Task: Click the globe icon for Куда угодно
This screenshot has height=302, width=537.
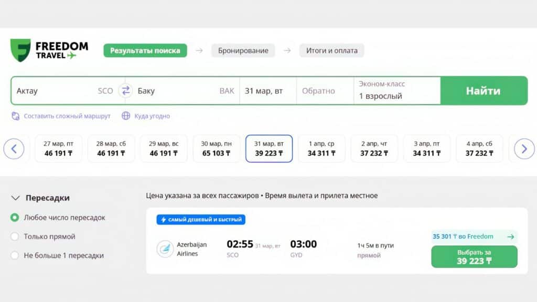Action: point(126,116)
